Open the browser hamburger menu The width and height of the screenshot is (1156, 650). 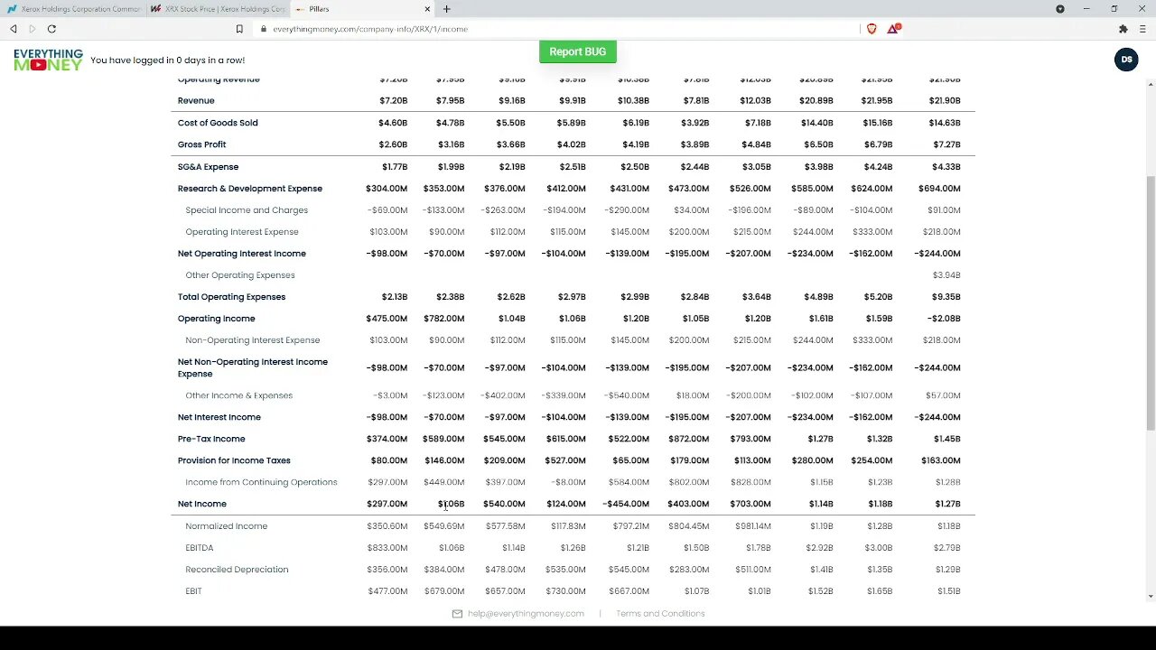[1142, 29]
